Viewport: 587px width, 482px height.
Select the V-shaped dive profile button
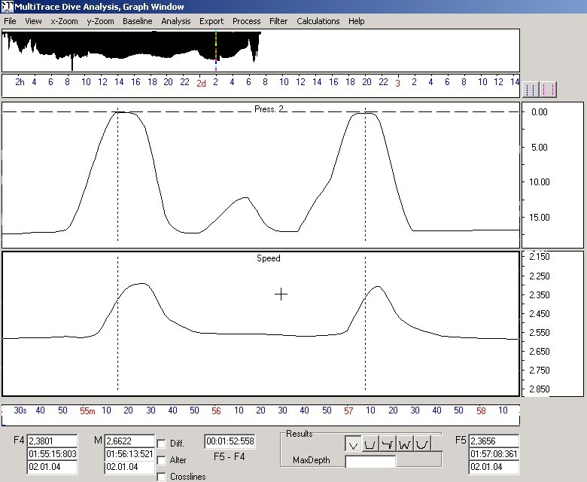click(x=353, y=445)
